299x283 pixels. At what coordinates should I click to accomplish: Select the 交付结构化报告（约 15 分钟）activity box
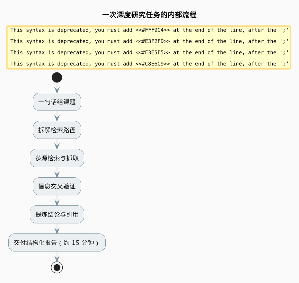(57, 242)
